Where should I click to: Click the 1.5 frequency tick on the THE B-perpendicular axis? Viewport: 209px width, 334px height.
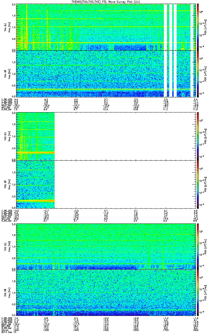(x=14, y=235)
